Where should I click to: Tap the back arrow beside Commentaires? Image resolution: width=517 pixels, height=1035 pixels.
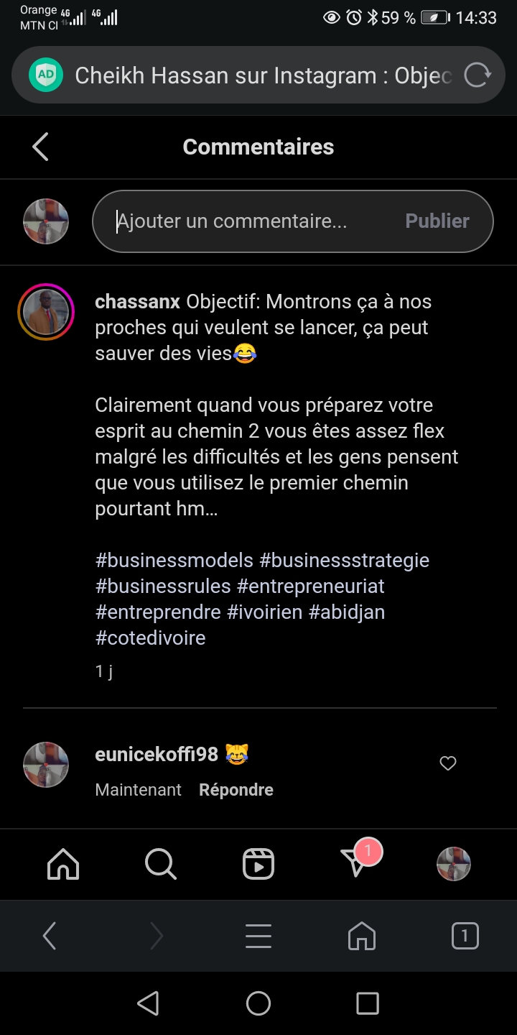tap(41, 147)
